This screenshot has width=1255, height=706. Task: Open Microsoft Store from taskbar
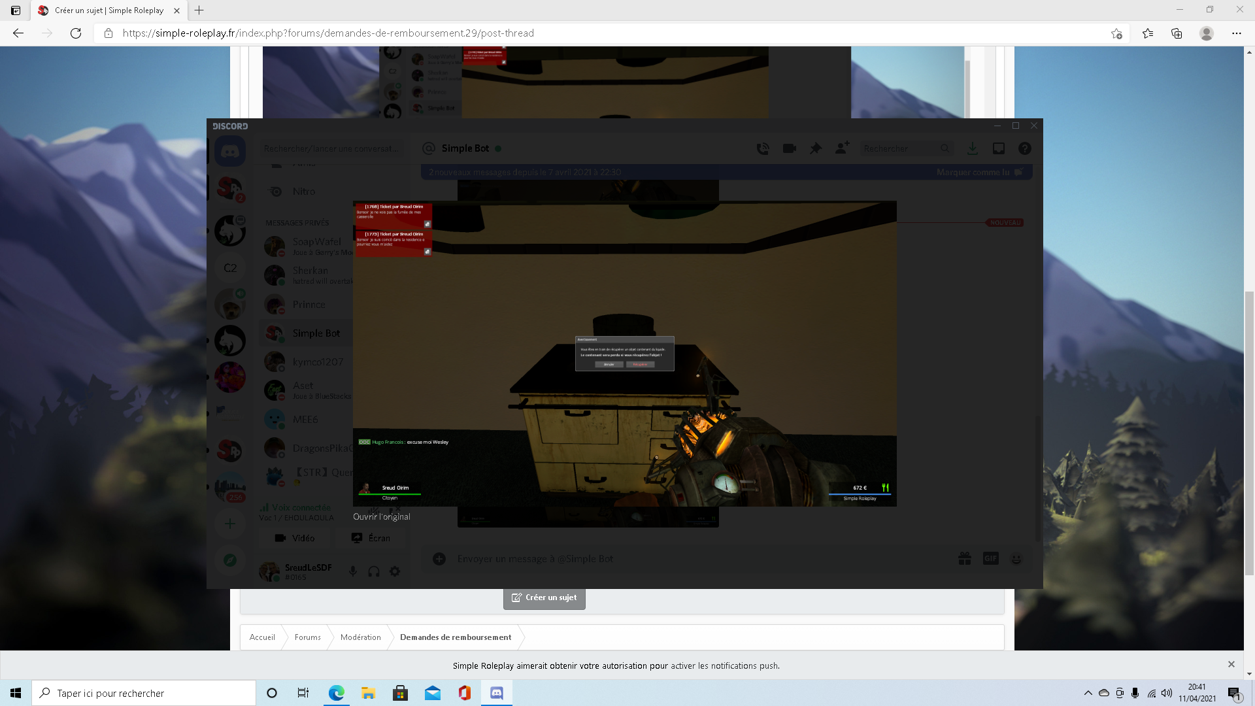pos(401,693)
